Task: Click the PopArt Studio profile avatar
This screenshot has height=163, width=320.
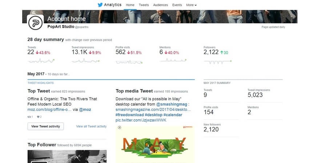Action: 36,23
